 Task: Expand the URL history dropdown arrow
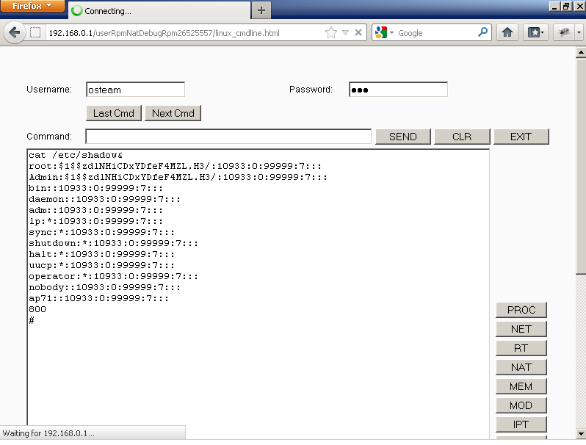[345, 33]
